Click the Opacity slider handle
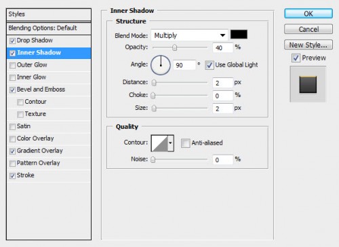This screenshot has height=247, width=339. pos(174,47)
